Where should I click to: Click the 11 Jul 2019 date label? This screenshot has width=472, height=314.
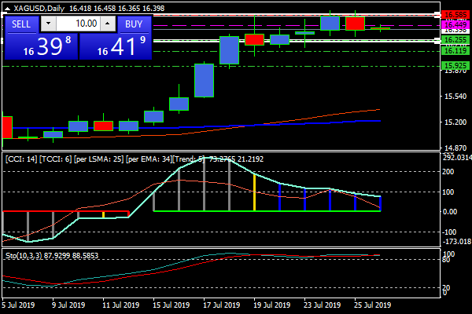(120, 305)
